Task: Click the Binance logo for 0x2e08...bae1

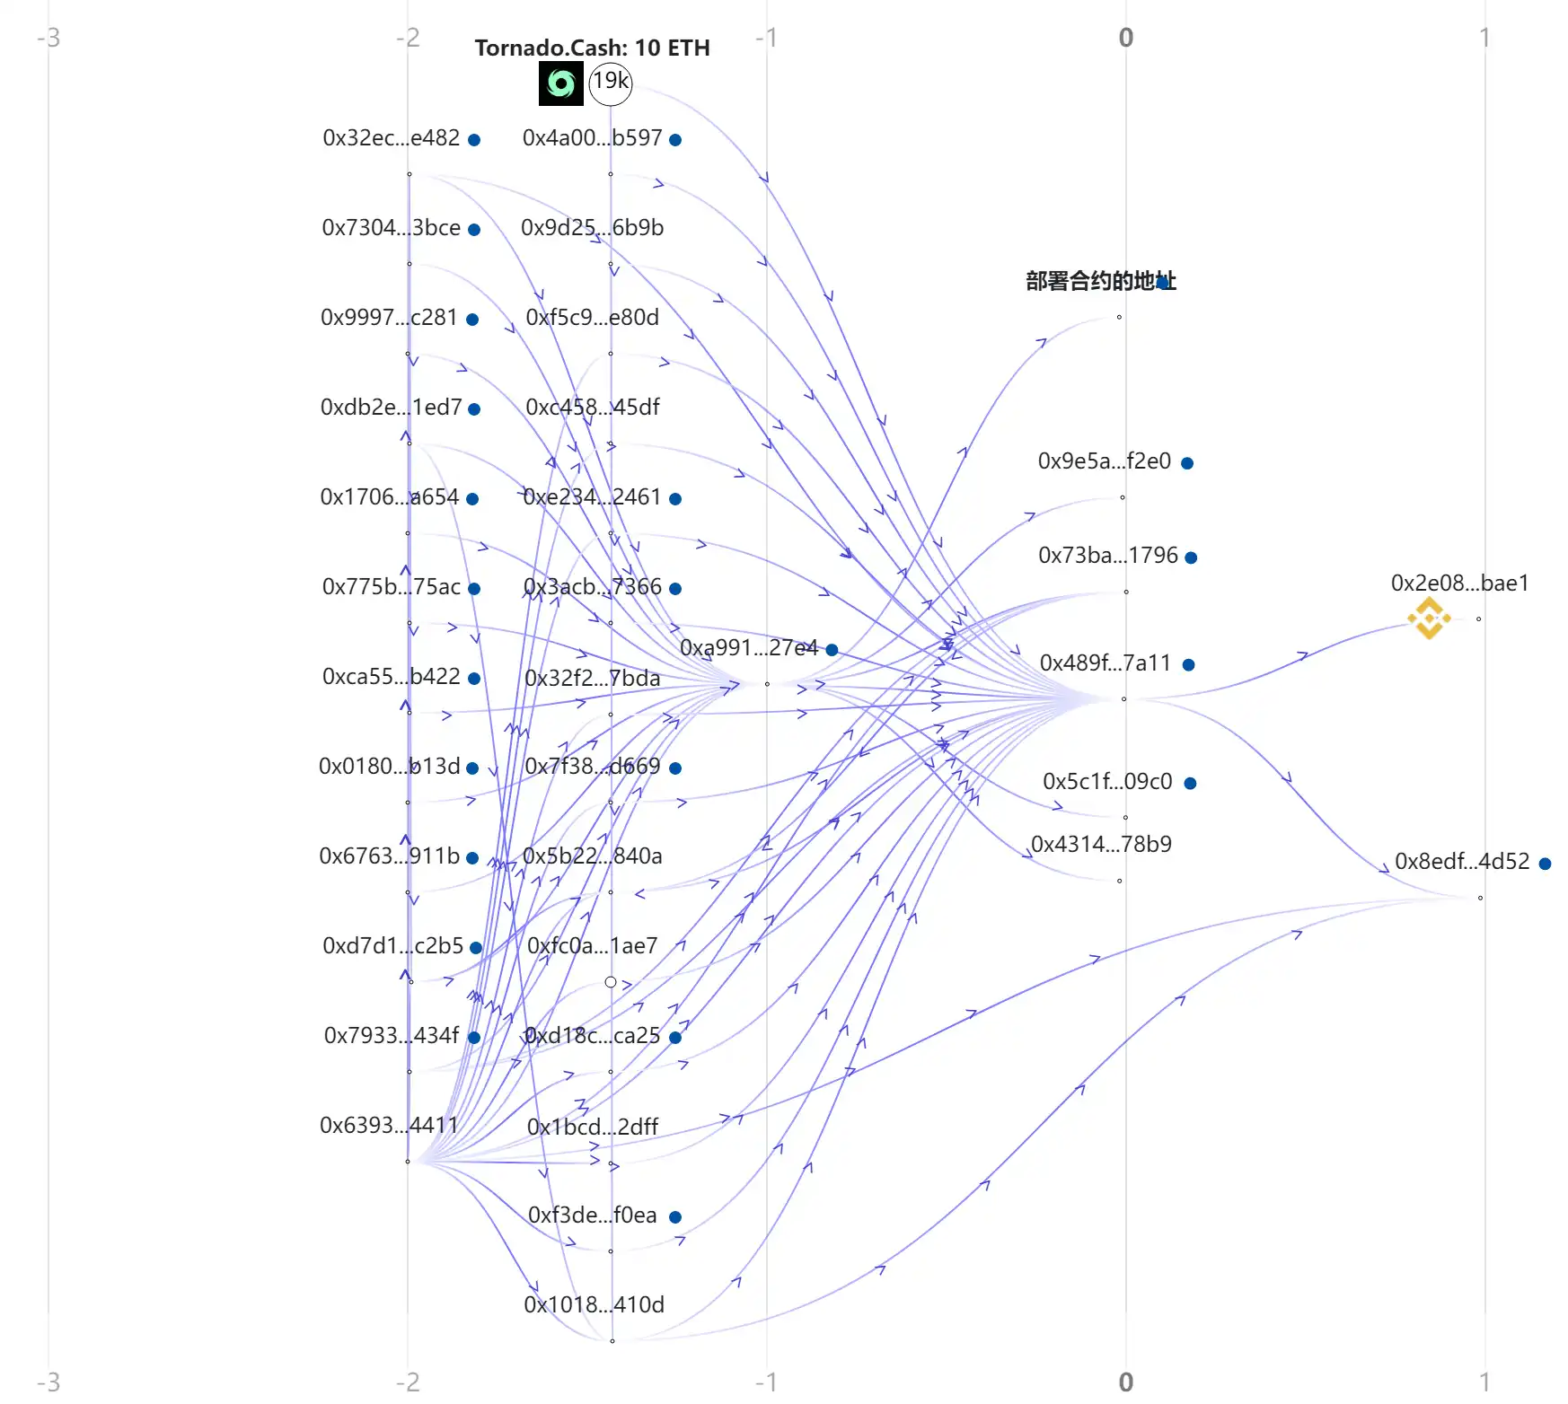Action: click(1429, 619)
